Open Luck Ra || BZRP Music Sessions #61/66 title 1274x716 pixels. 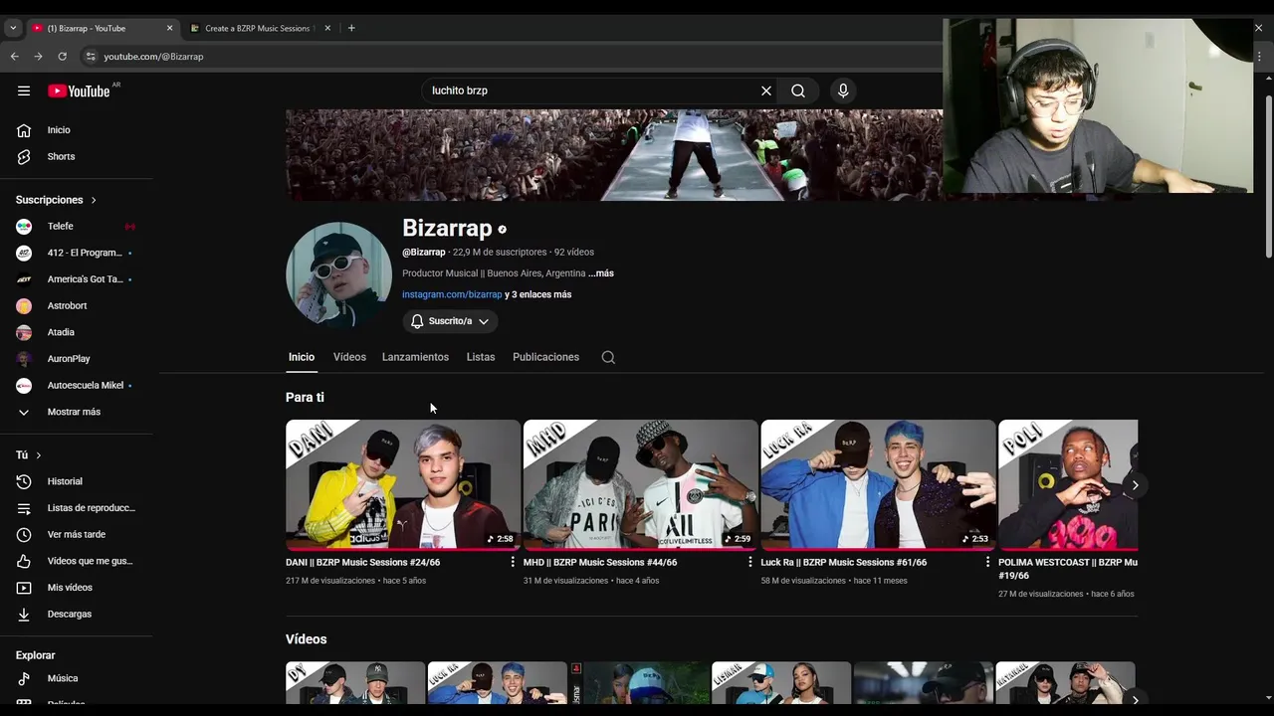click(x=843, y=563)
